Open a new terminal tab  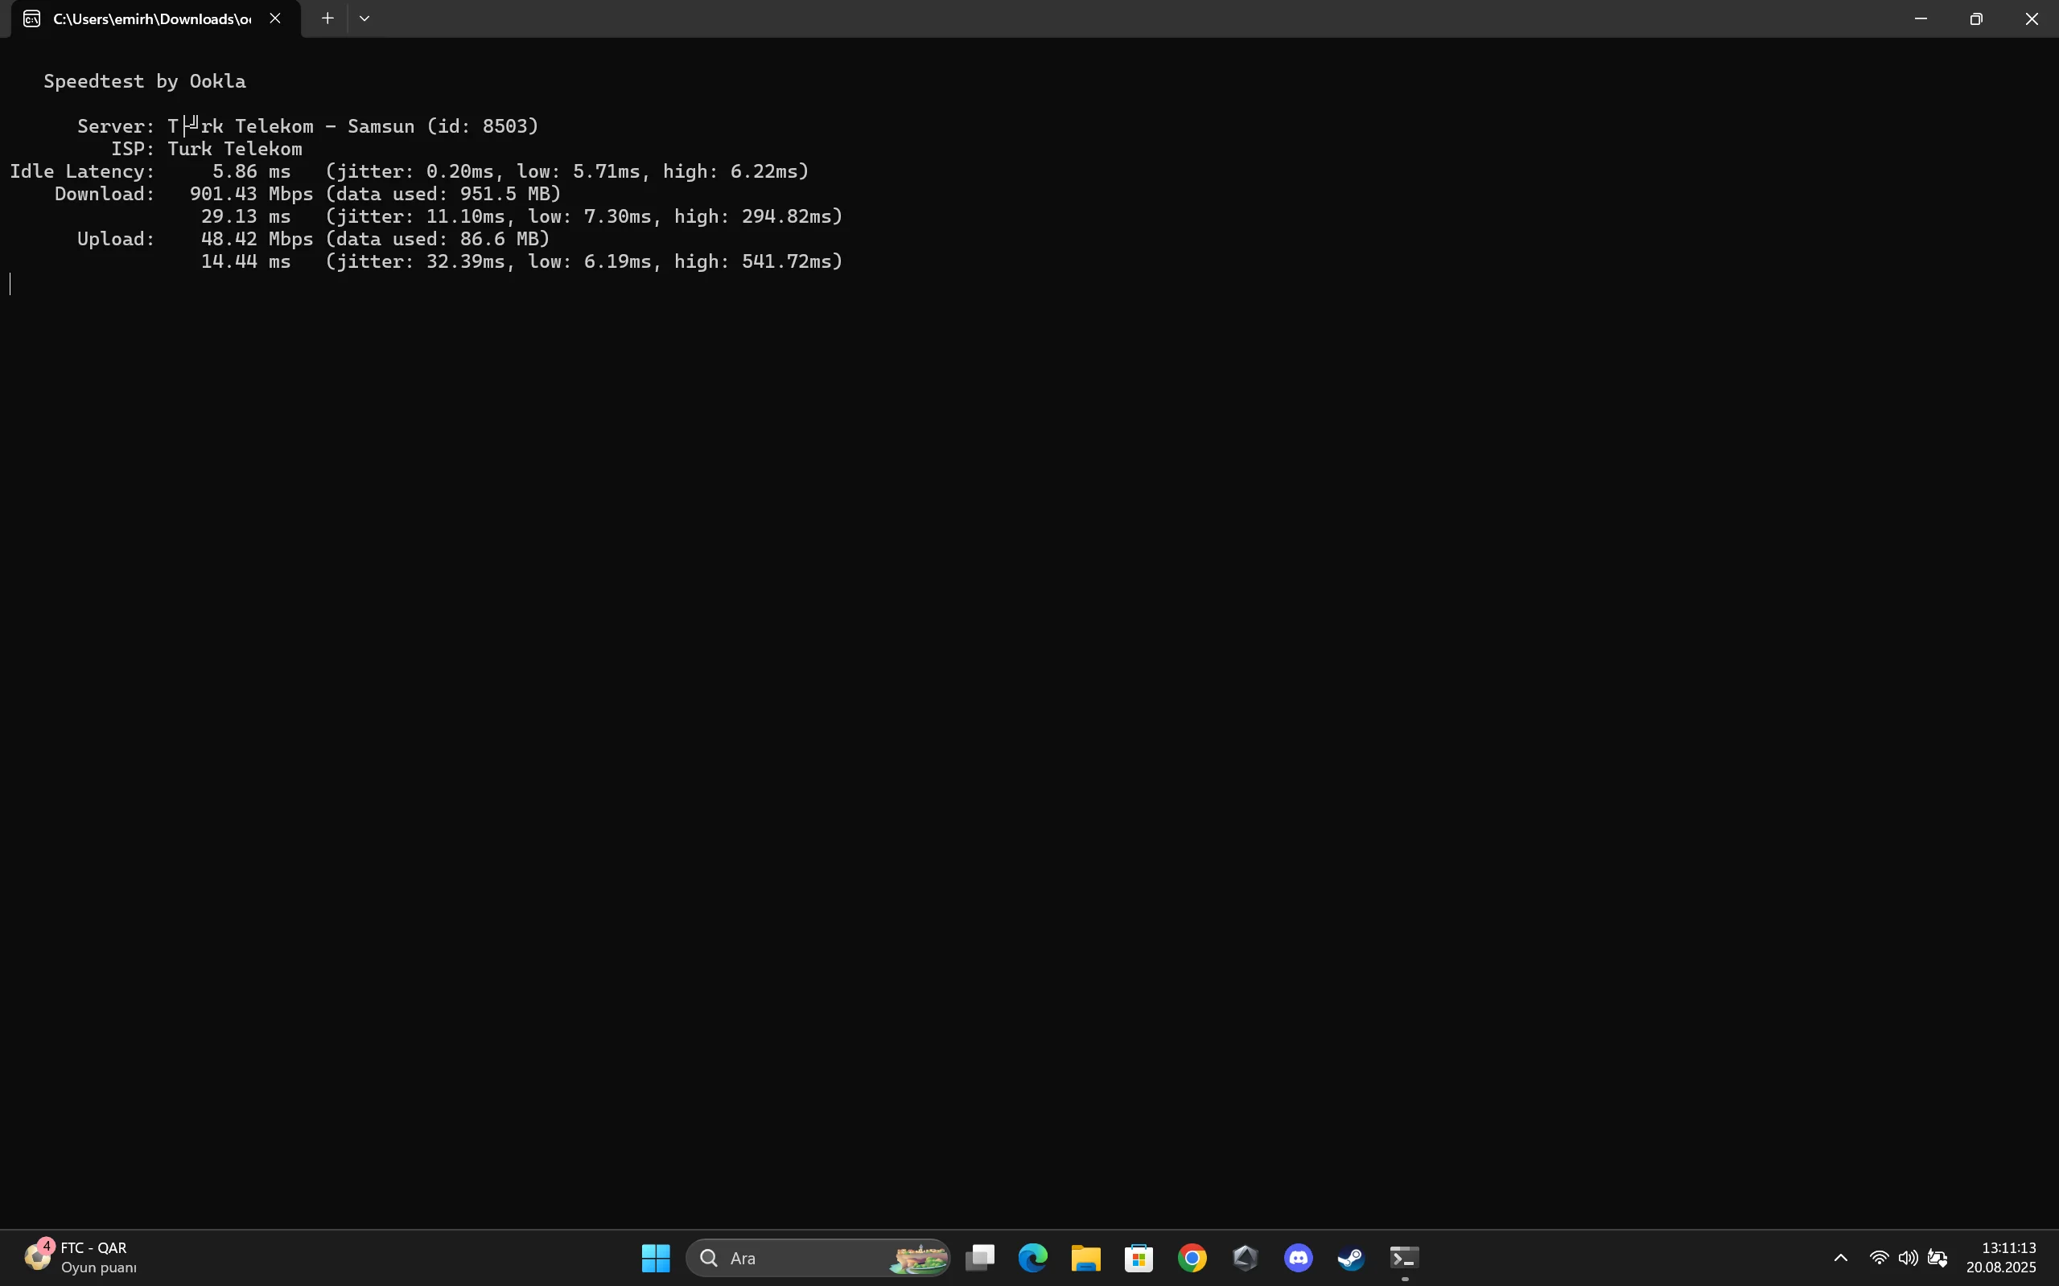click(x=327, y=18)
